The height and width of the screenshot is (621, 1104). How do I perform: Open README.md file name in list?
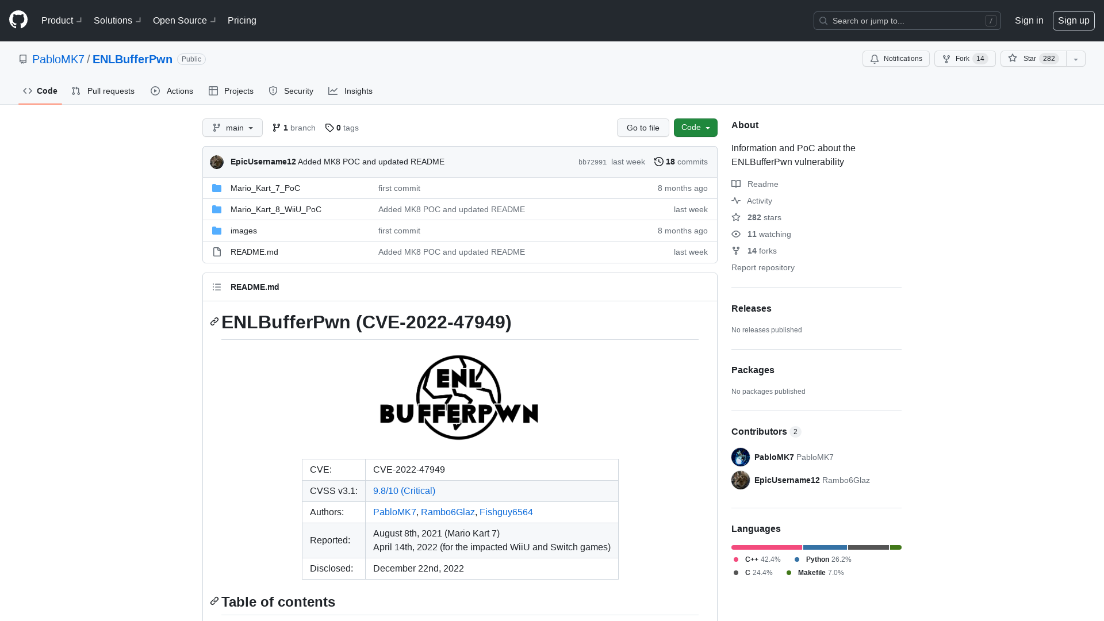coord(254,252)
